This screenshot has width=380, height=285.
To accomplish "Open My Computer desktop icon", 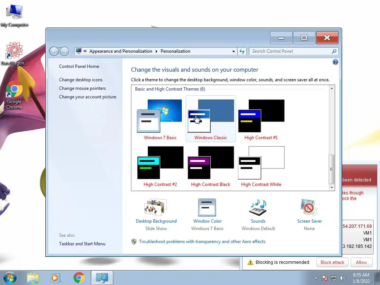I will click(x=14, y=16).
